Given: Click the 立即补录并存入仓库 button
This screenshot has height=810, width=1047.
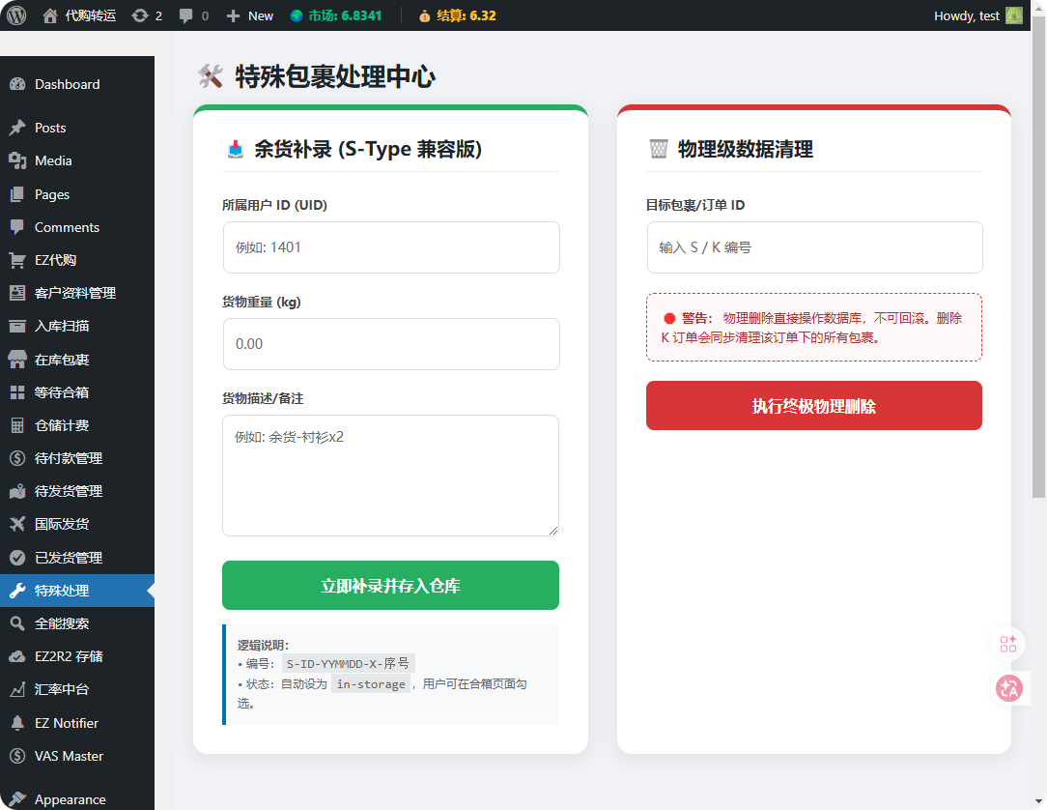Looking at the screenshot, I should tap(390, 586).
